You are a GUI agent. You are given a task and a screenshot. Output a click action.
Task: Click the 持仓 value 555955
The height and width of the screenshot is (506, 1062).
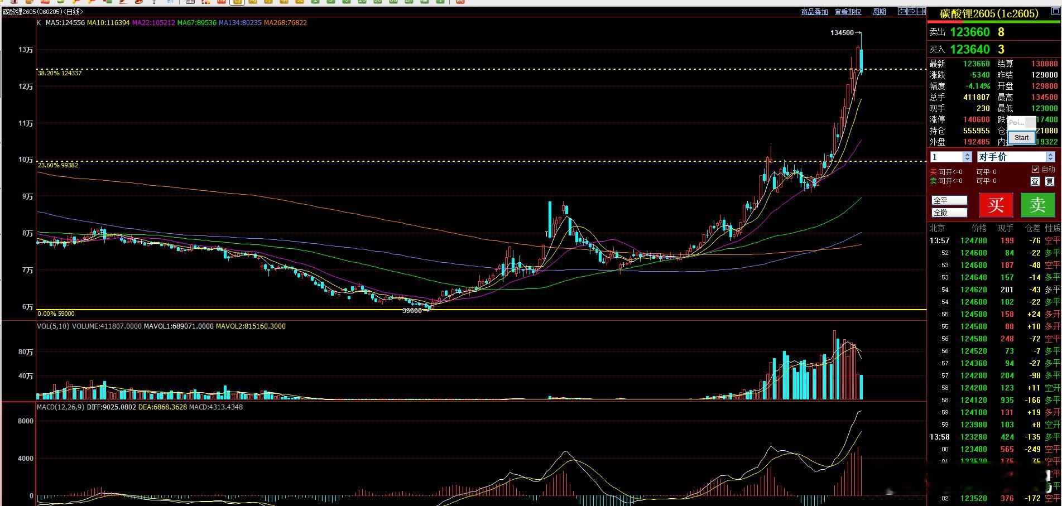tap(977, 131)
